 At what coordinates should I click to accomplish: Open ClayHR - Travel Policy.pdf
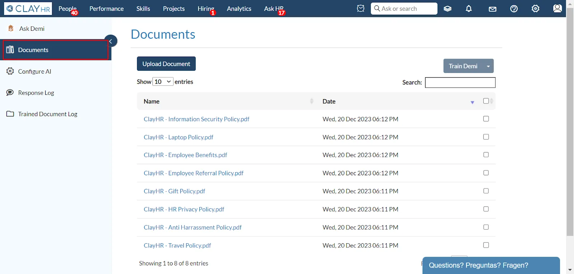[x=177, y=245]
